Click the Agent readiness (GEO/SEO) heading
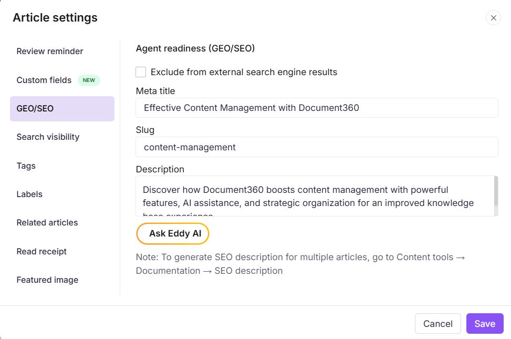Image resolution: width=511 pixels, height=339 pixels. (x=195, y=48)
